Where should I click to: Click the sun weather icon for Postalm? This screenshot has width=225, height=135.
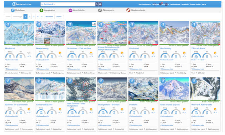[153, 109]
